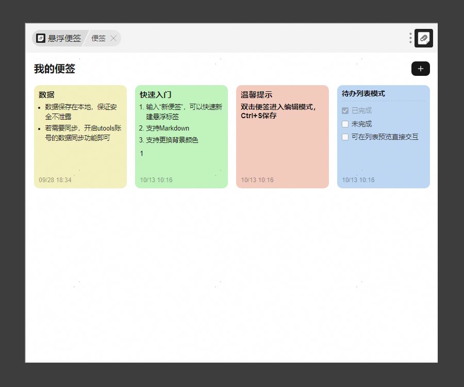Click the 双击便签进入编辑模式 text

pos(278,107)
